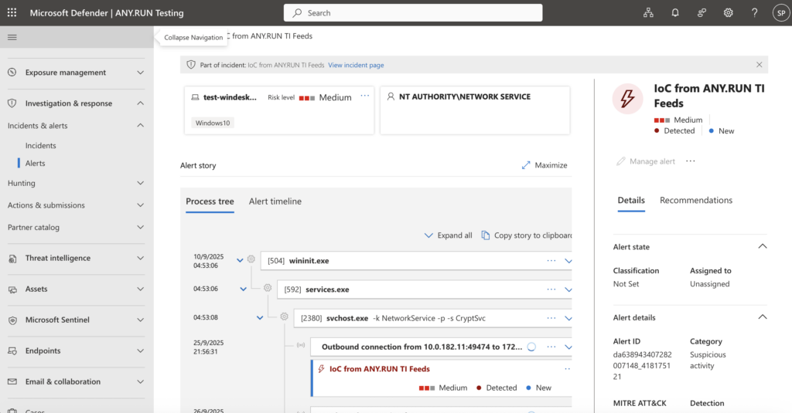Click the hamburger navigation menu icon

(x=12, y=37)
